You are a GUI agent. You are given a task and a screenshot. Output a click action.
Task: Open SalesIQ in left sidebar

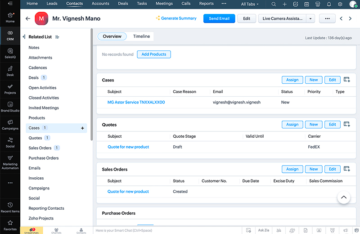[10, 54]
